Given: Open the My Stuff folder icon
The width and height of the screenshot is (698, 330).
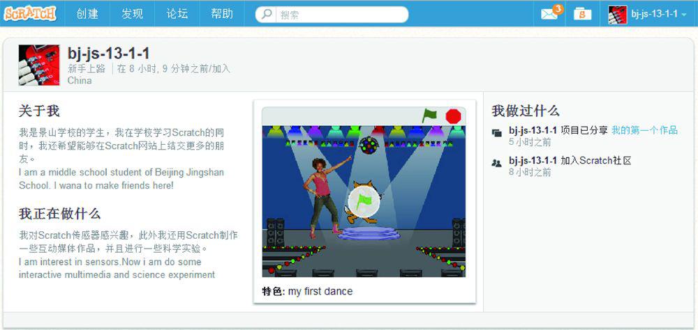Looking at the screenshot, I should click(582, 14).
